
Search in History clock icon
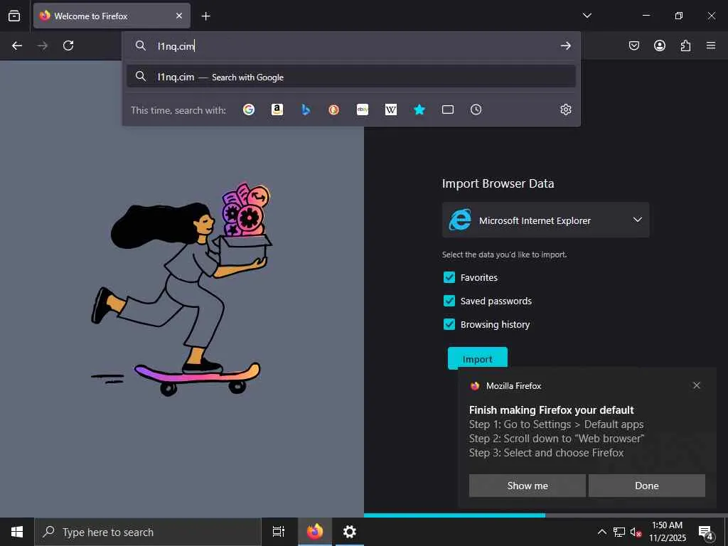click(x=476, y=109)
